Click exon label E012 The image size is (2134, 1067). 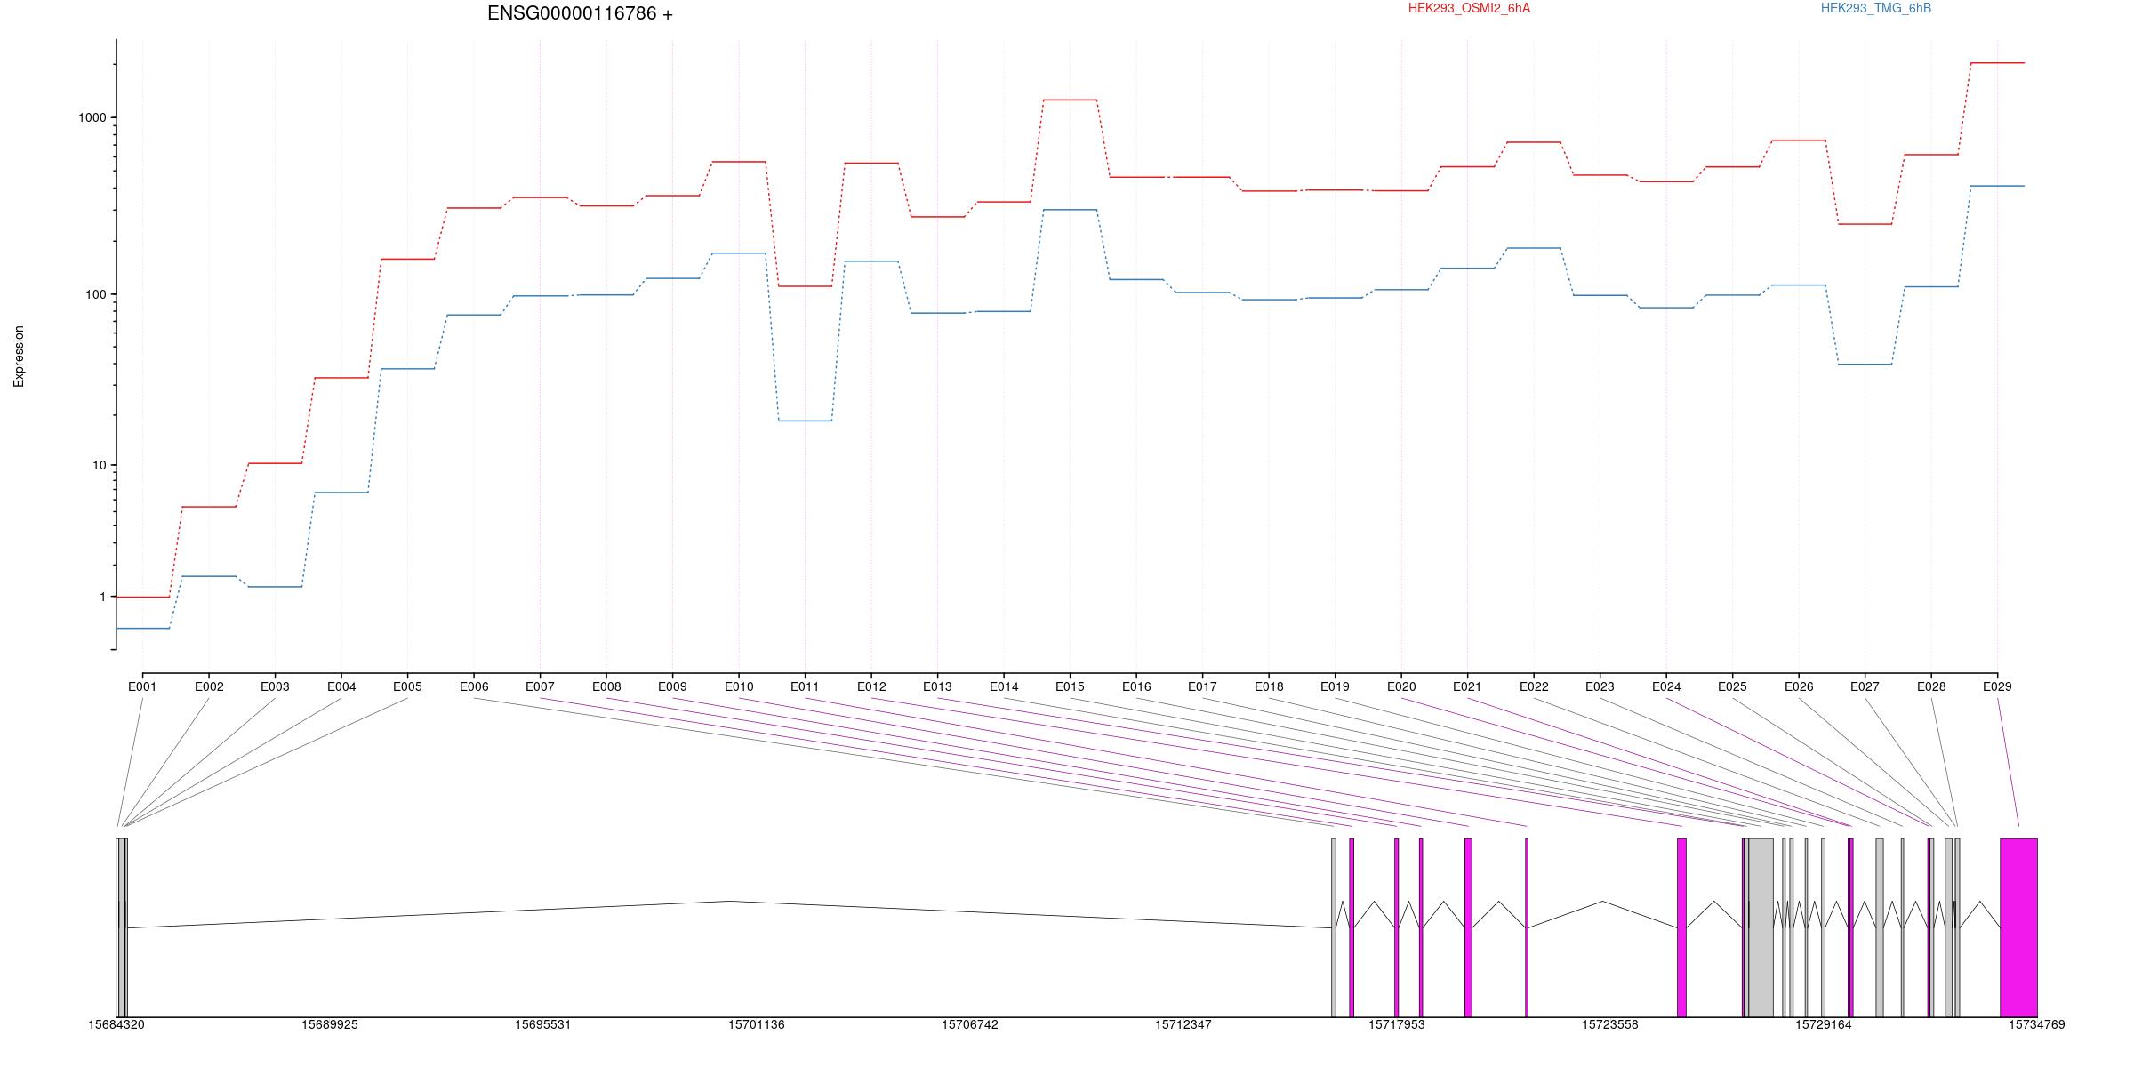click(x=871, y=686)
